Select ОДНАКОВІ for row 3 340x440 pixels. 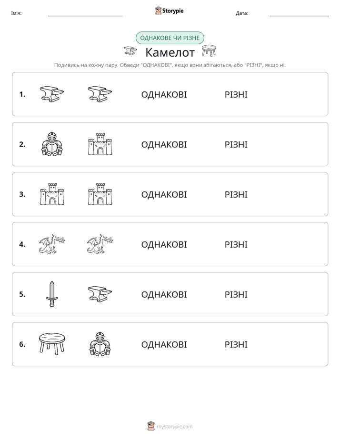(x=164, y=194)
